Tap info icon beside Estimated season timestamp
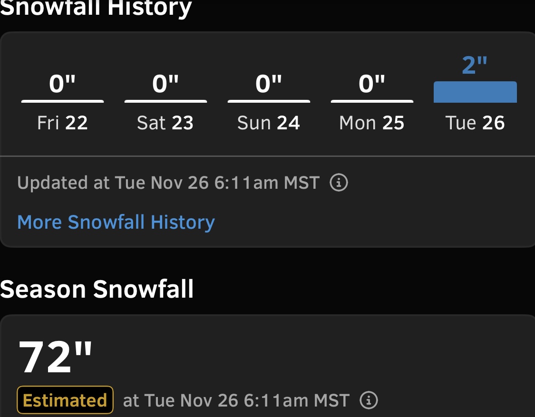 369,400
